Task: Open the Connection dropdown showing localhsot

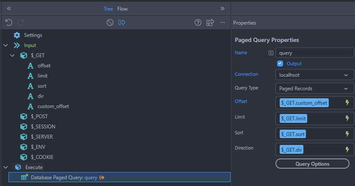Action: point(314,75)
